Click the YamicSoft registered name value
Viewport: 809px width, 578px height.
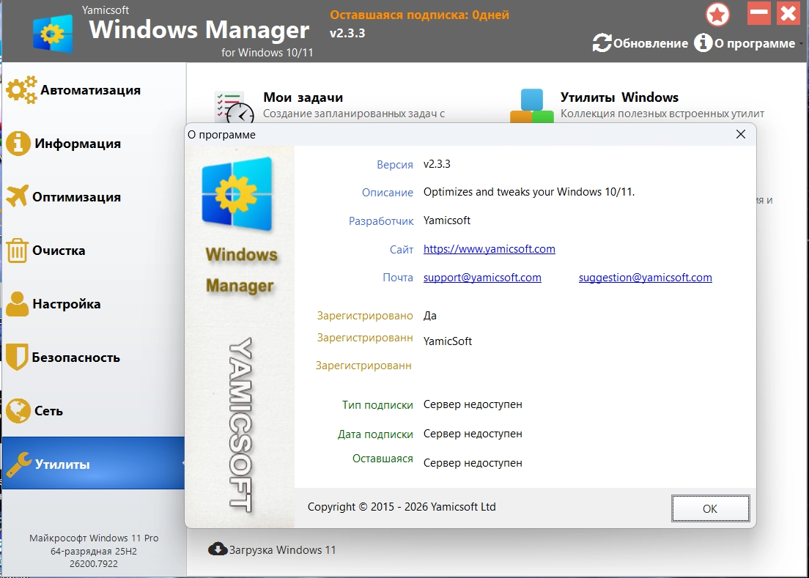(448, 341)
